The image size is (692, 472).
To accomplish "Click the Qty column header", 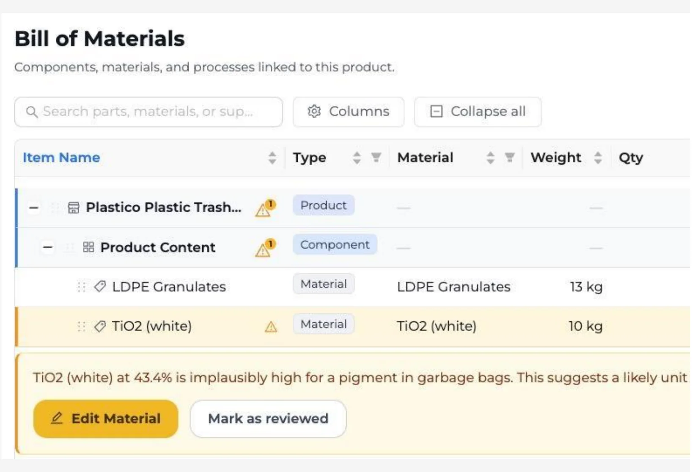I will [x=631, y=158].
